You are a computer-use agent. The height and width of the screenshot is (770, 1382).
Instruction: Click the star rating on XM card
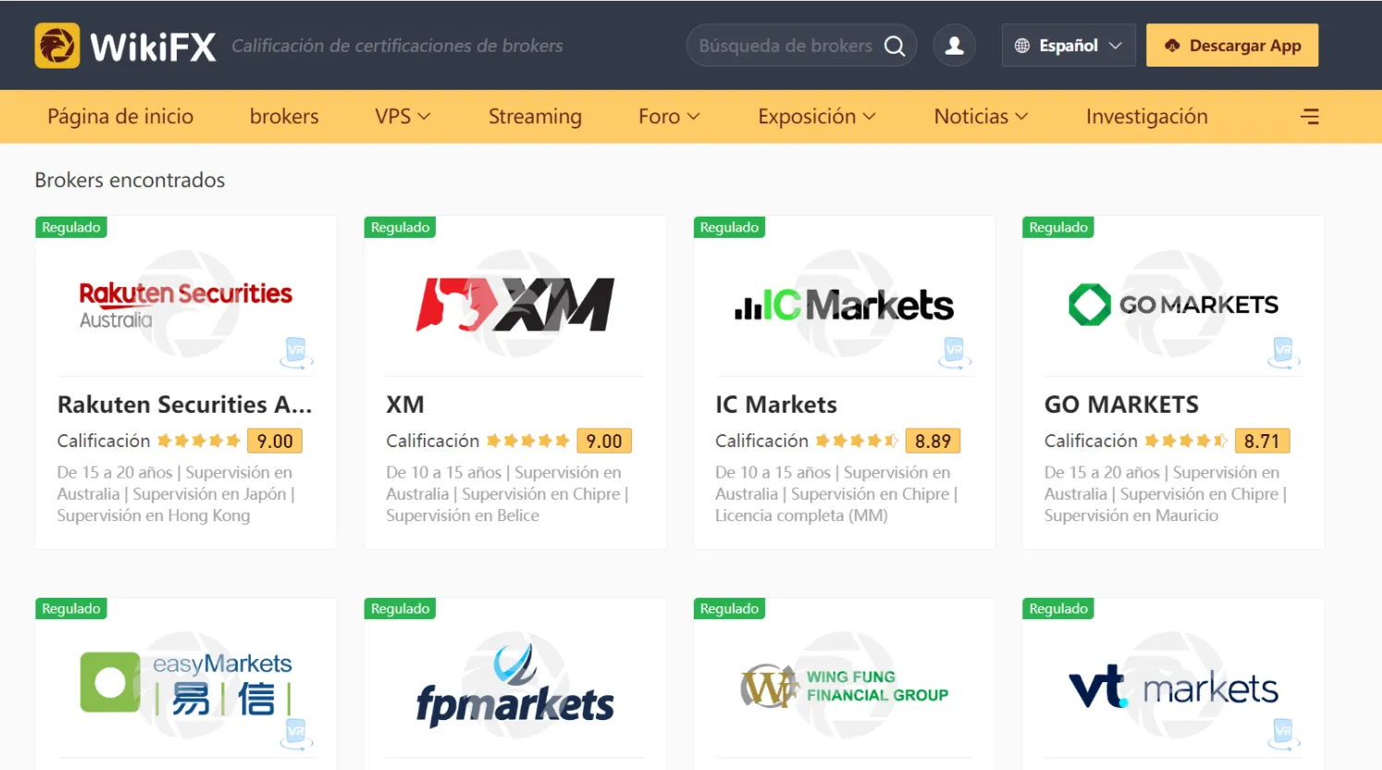(x=528, y=441)
